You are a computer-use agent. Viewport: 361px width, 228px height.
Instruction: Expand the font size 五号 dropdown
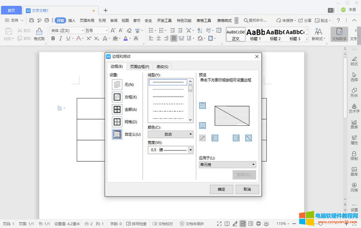tap(106, 30)
